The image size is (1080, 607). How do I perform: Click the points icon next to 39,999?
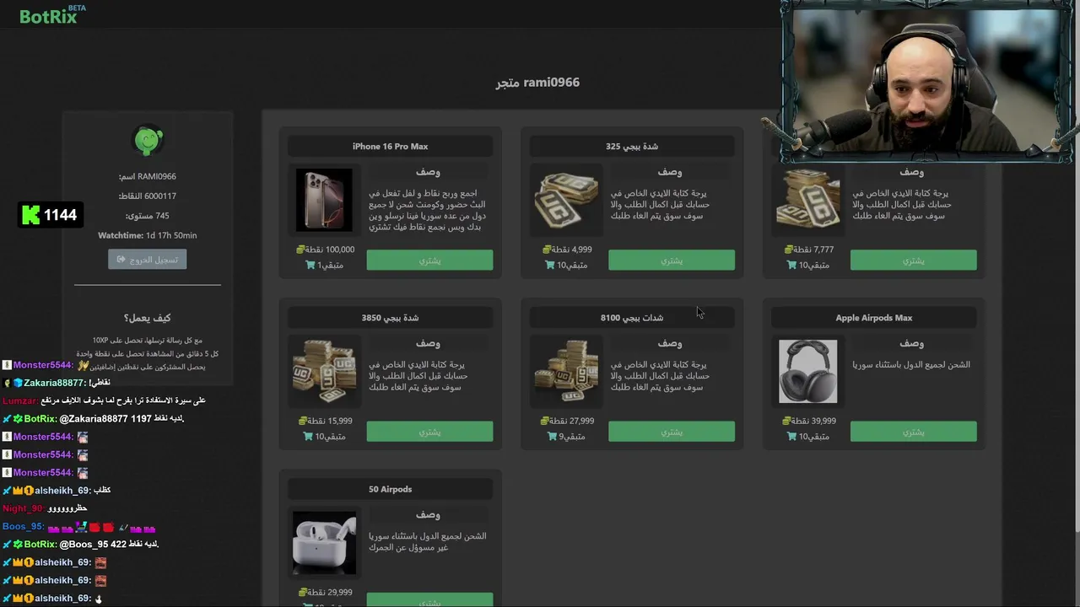click(x=786, y=421)
